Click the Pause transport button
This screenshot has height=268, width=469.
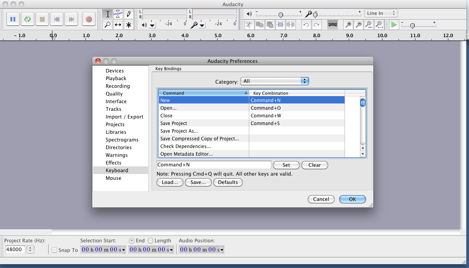tap(13, 19)
